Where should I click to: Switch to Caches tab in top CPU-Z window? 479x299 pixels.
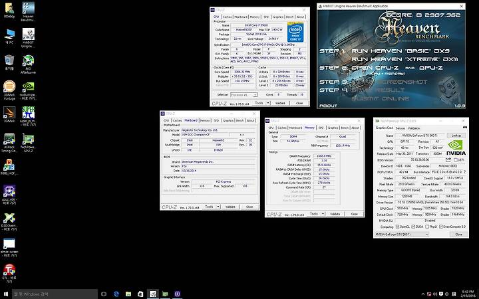227,17
